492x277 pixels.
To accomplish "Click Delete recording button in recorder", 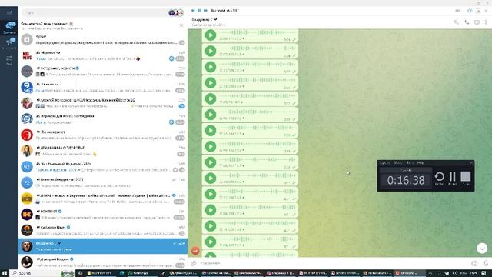I will coord(439,178).
